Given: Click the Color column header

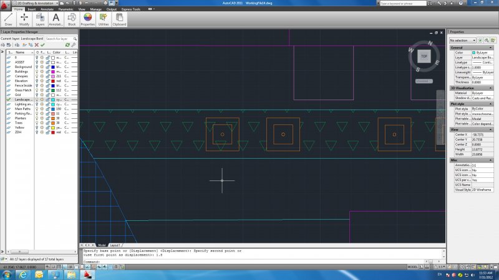Looking at the screenshot, I should (x=57, y=52).
